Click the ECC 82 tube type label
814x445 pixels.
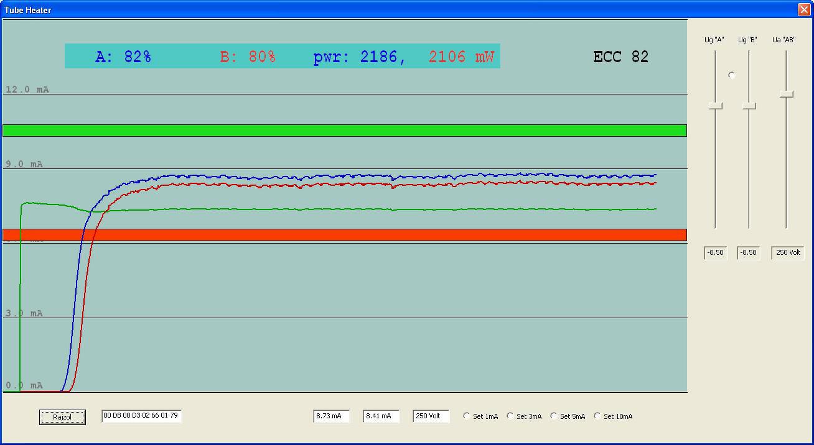(x=621, y=57)
